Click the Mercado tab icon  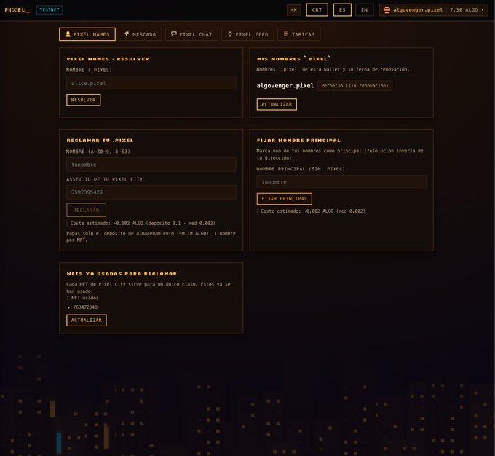click(127, 34)
